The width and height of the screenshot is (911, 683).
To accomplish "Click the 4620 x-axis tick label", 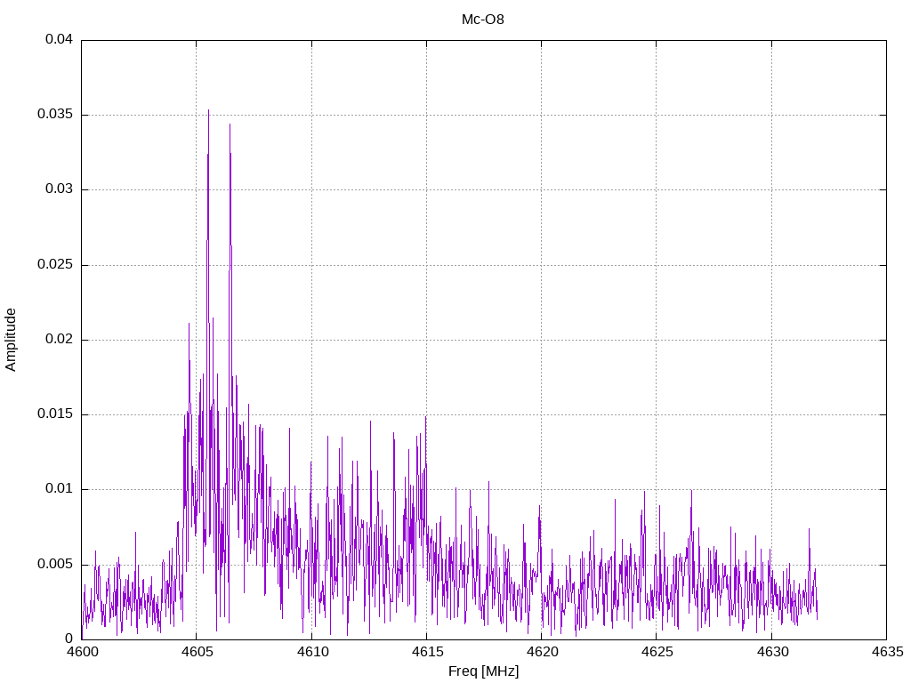I will pyautogui.click(x=541, y=652).
